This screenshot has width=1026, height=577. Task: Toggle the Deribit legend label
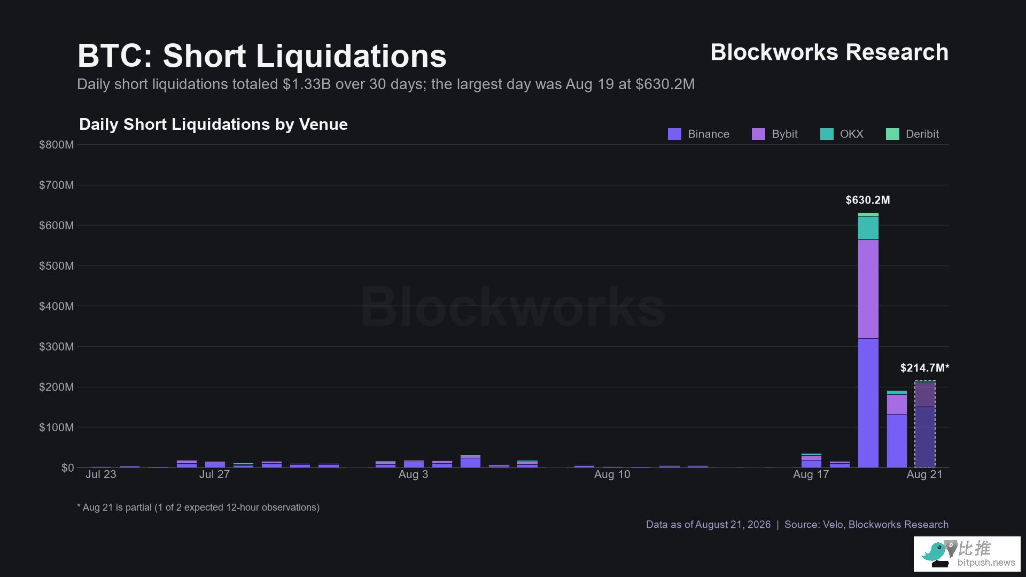pyautogui.click(x=922, y=134)
